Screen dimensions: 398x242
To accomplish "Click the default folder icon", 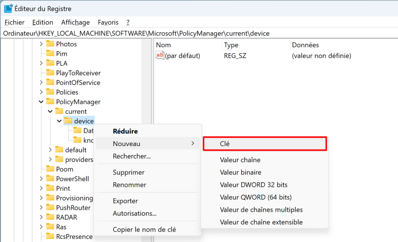I will pyautogui.click(x=59, y=150).
